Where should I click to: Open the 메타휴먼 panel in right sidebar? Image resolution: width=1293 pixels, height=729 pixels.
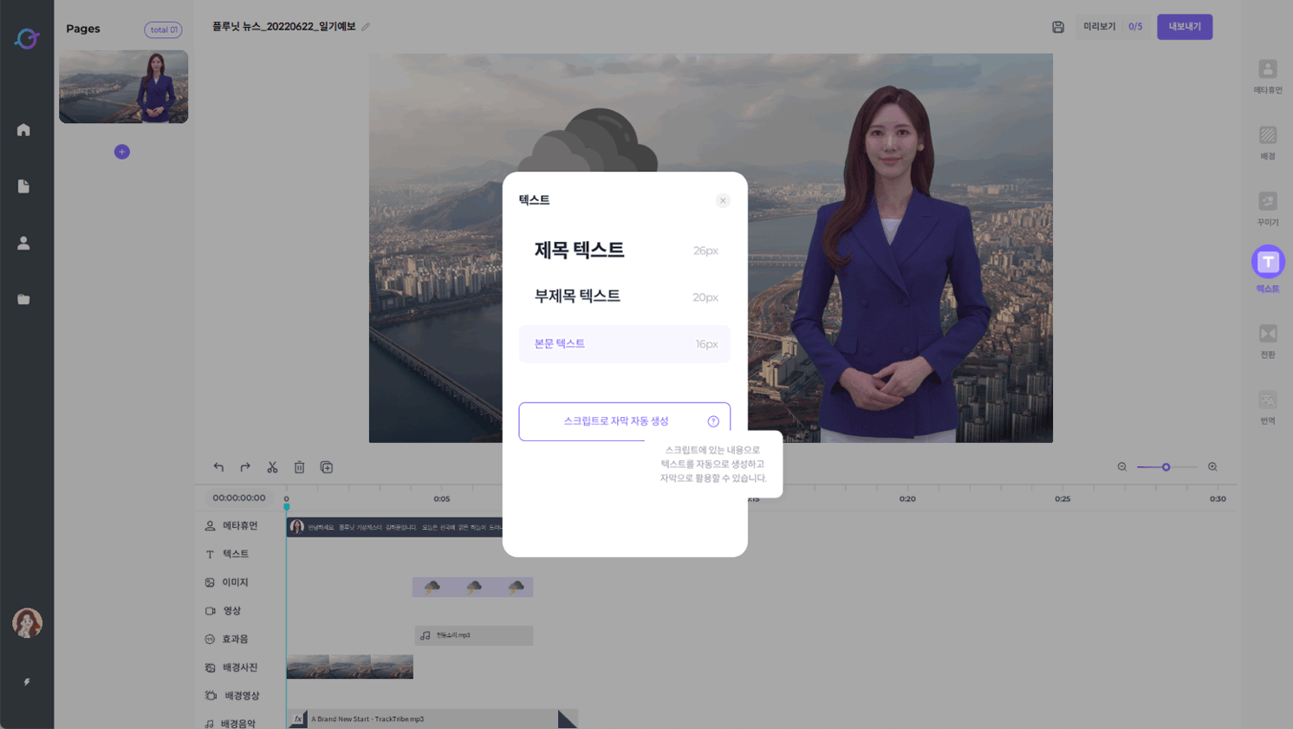[1267, 75]
